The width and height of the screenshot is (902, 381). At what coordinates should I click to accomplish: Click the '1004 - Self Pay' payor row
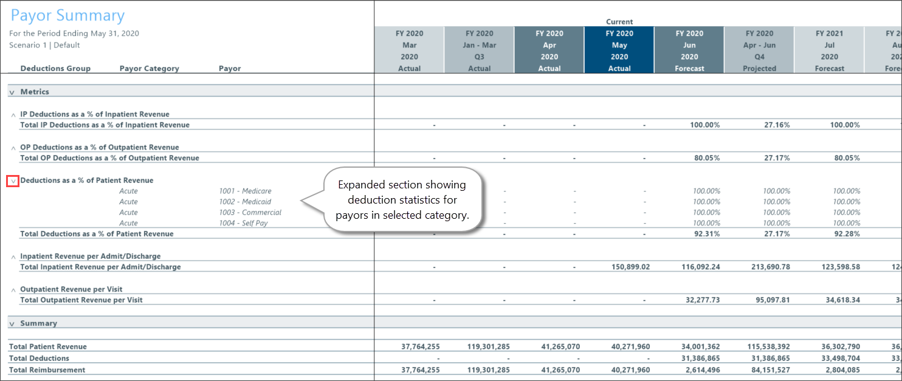pos(243,224)
